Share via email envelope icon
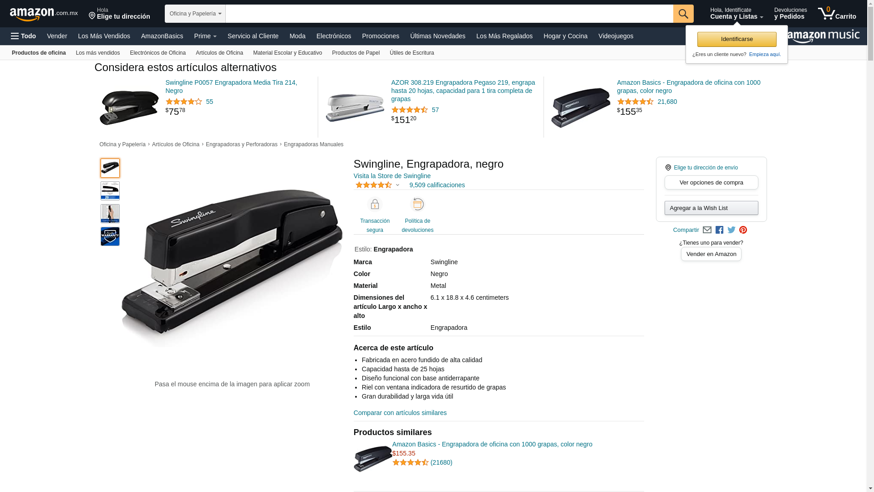Image resolution: width=874 pixels, height=492 pixels. [x=707, y=230]
